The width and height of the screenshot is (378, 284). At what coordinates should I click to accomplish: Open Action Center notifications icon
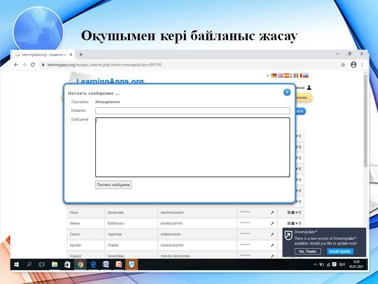334,265
